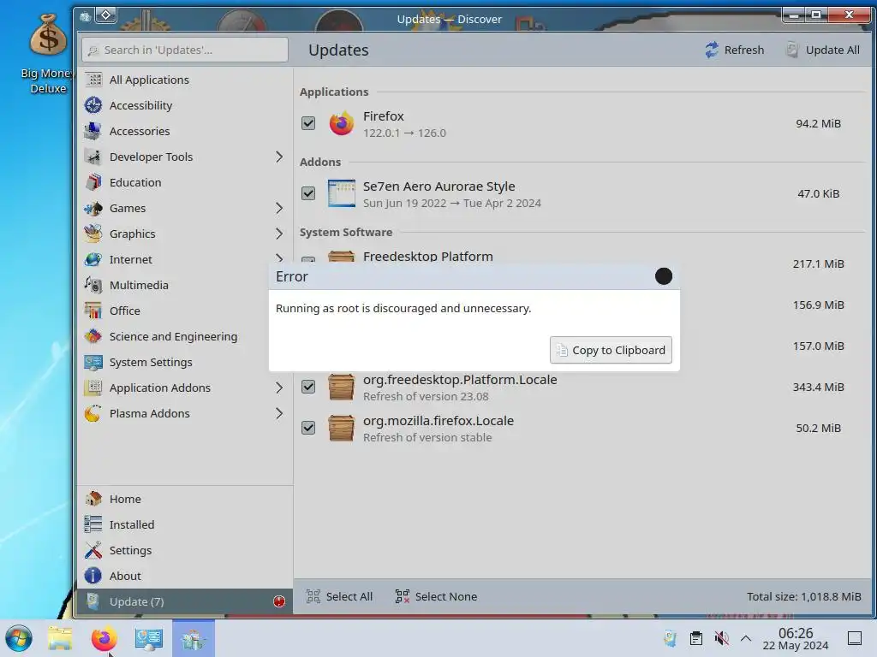The width and height of the screenshot is (877, 657).
Task: Show hidden system tray icons arrow
Action: coord(746,638)
